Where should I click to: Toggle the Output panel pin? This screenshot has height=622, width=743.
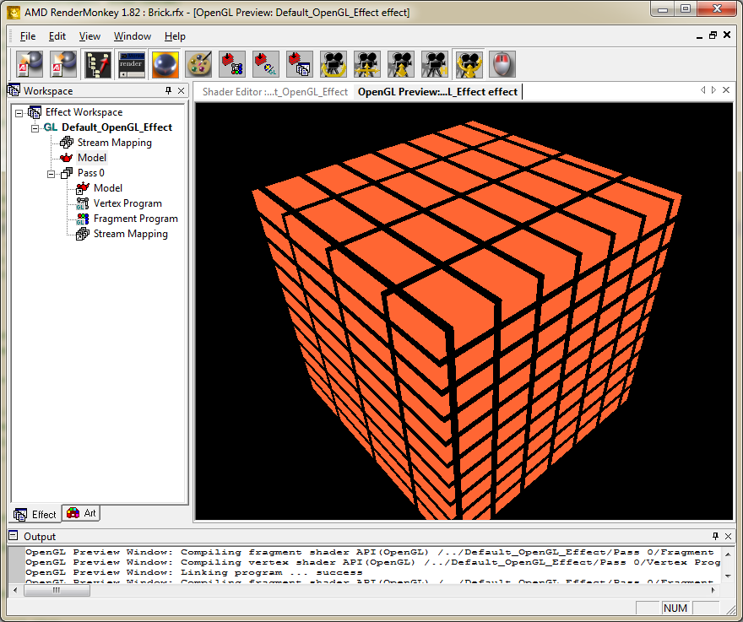click(713, 536)
